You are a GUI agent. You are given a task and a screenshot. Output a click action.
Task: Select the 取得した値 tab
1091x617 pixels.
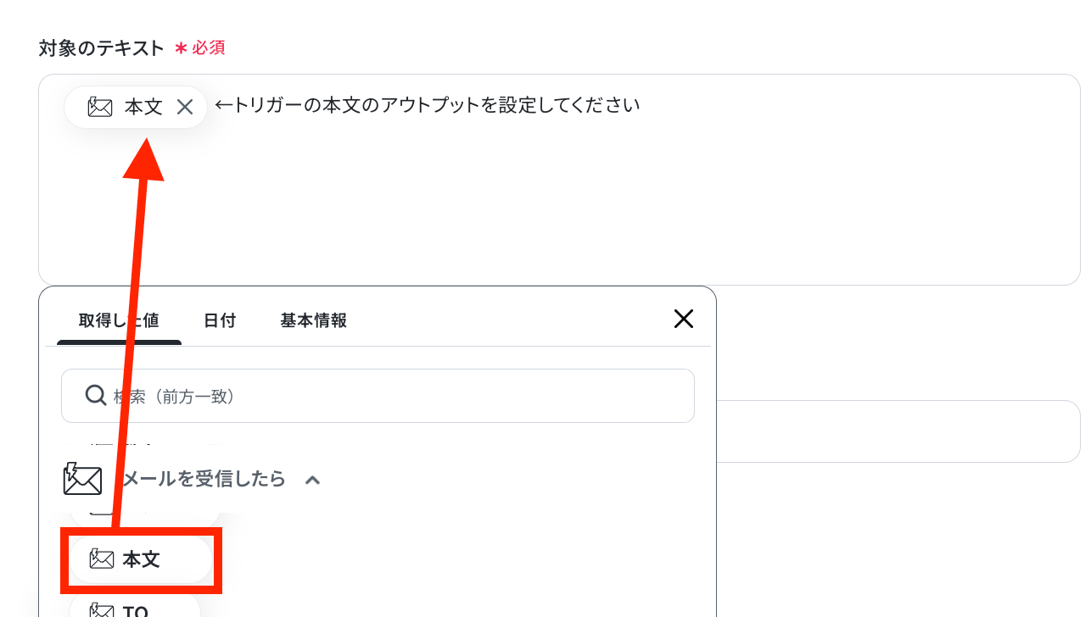pos(119,320)
